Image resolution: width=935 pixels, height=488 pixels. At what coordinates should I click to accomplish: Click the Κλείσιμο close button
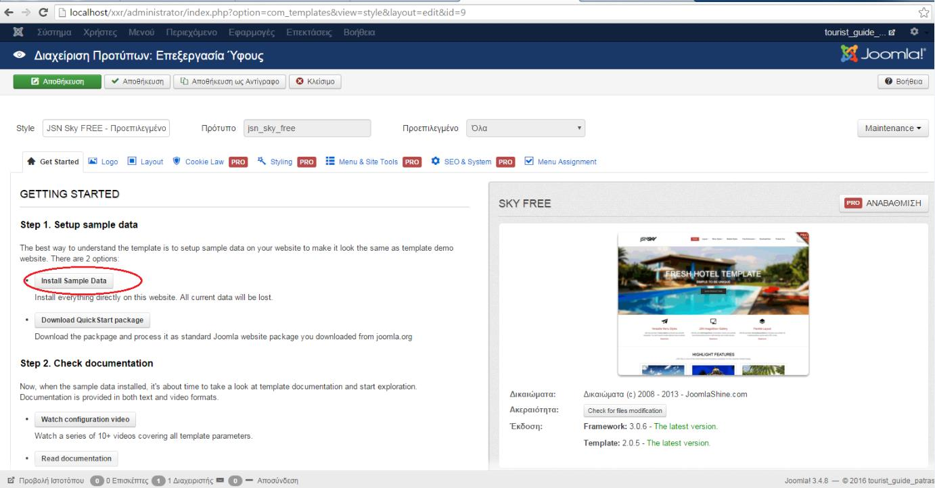tap(315, 81)
